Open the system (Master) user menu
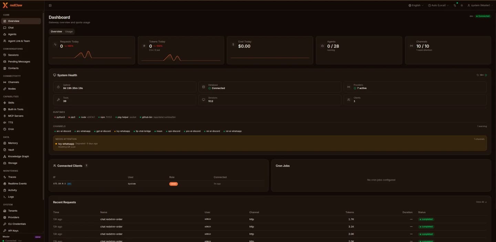 pos(480,5)
